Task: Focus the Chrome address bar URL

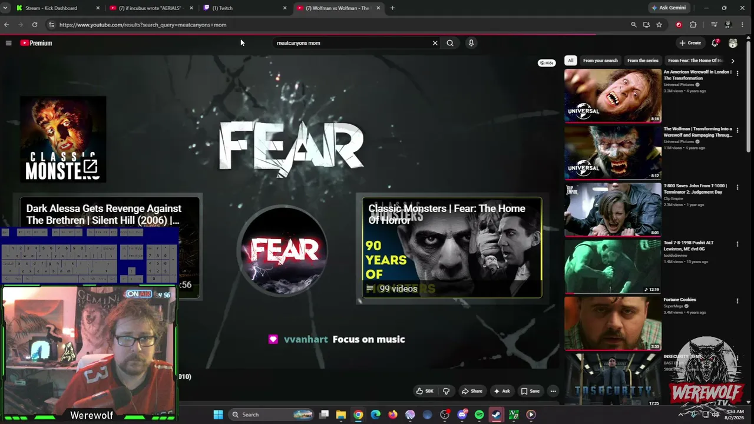Action: [143, 25]
